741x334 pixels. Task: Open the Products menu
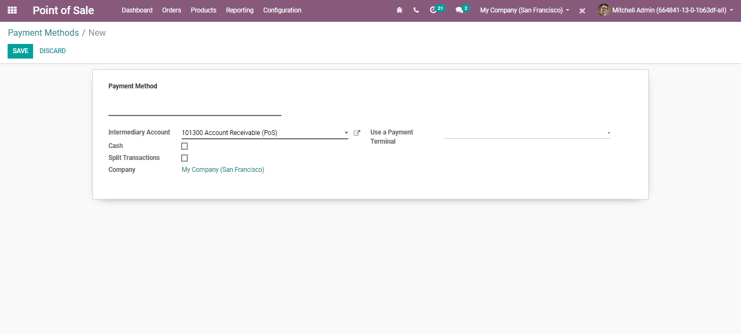coord(203,10)
